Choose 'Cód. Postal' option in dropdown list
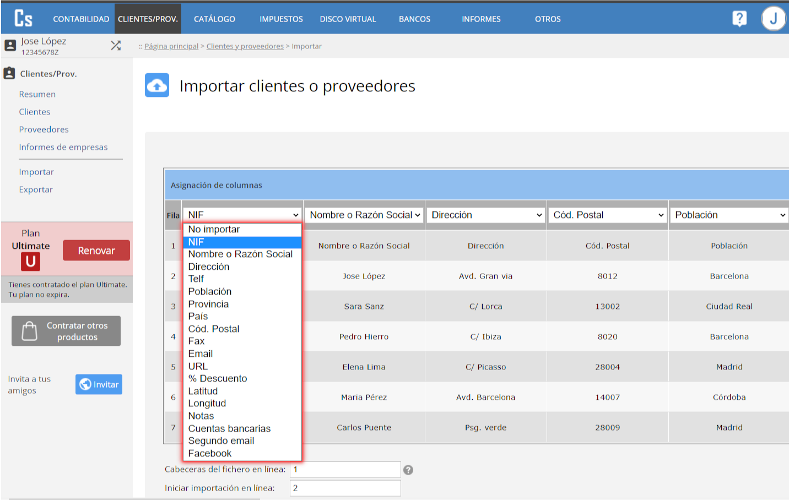 tap(242, 329)
